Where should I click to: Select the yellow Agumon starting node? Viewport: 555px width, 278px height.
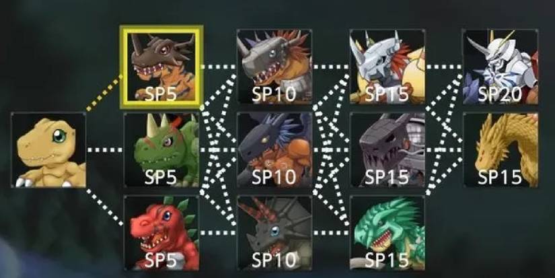click(48, 150)
